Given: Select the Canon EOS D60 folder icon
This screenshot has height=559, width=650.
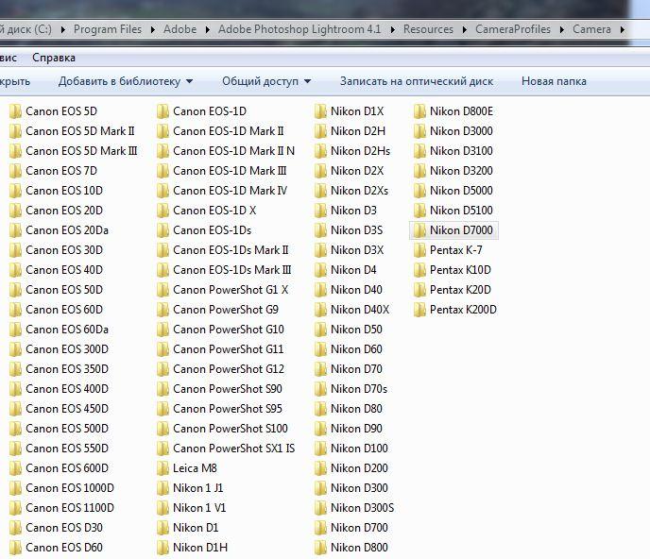Looking at the screenshot, I should pyautogui.click(x=15, y=548).
